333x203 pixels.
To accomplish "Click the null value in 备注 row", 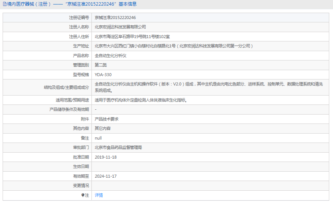I will pos(98,138).
